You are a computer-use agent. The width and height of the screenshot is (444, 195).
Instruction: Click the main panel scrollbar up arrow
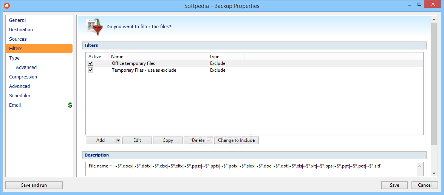point(434,20)
